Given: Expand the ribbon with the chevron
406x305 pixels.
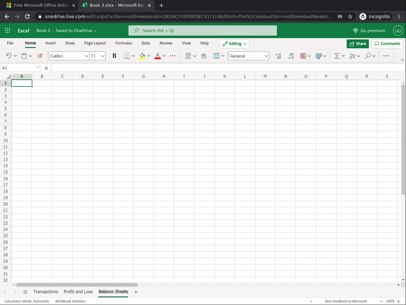Looking at the screenshot, I should click(402, 60).
